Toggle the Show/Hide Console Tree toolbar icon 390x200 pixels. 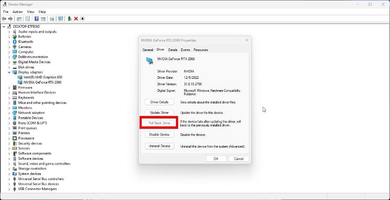[x=19, y=19]
